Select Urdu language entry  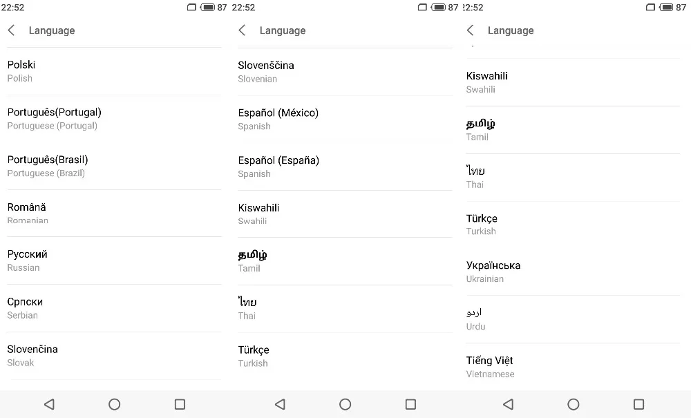(573, 319)
